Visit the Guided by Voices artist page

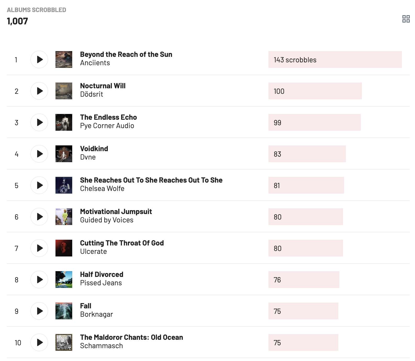[x=107, y=220]
